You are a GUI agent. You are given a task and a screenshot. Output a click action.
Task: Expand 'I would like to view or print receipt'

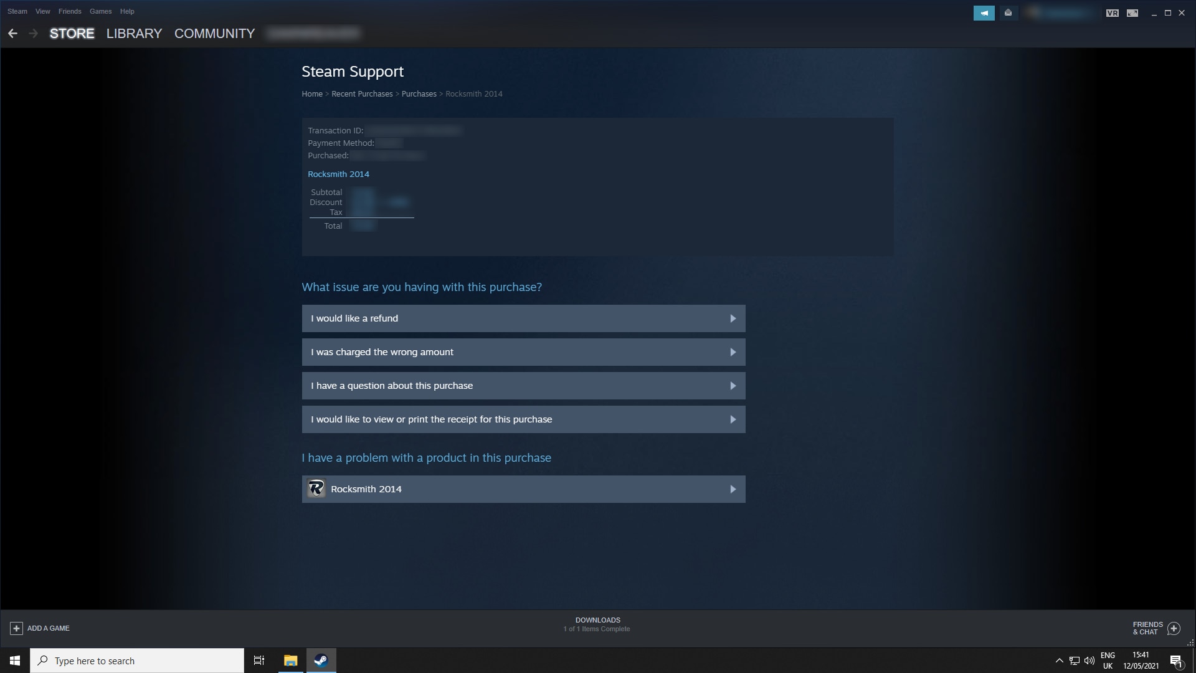(x=523, y=419)
